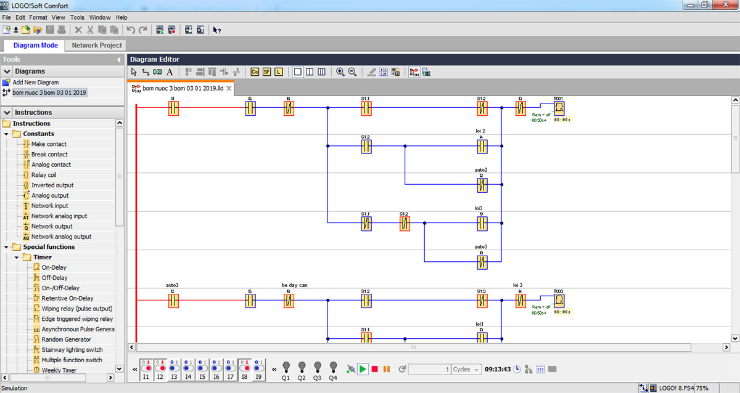Click the simulation time clock icon
The width and height of the screenshot is (740, 393).
517,369
